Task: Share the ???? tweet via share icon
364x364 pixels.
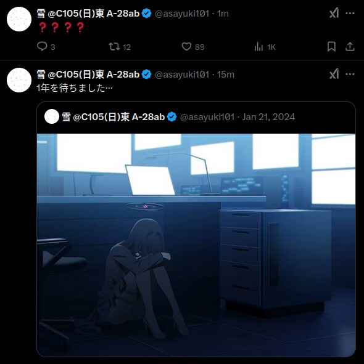Action: (350, 47)
